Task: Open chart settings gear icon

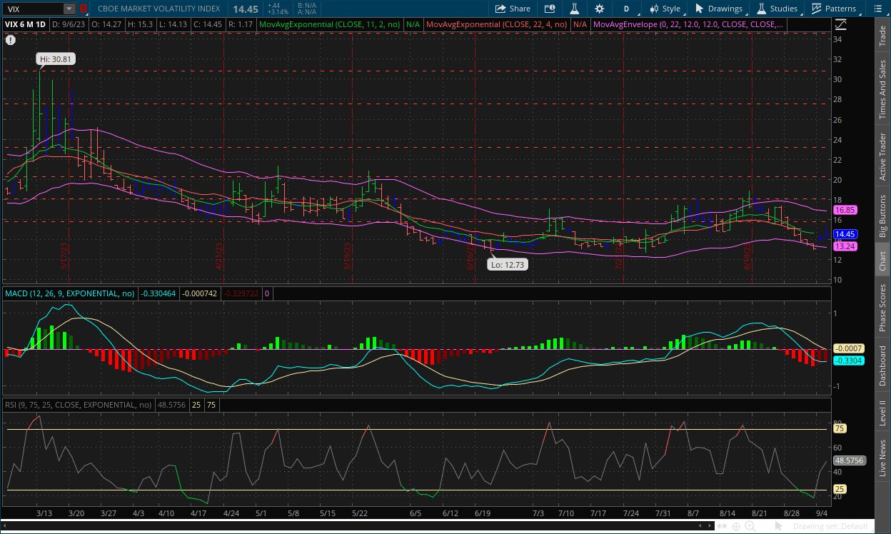Action: click(599, 9)
